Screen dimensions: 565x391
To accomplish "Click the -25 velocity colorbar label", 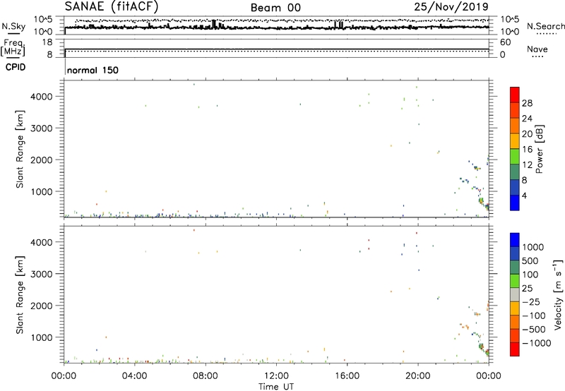I will [x=530, y=301].
